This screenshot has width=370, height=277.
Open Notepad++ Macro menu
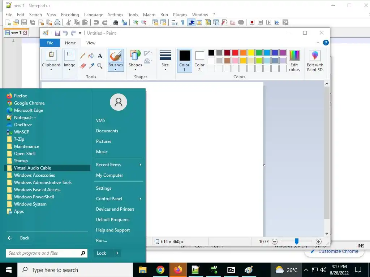click(149, 14)
